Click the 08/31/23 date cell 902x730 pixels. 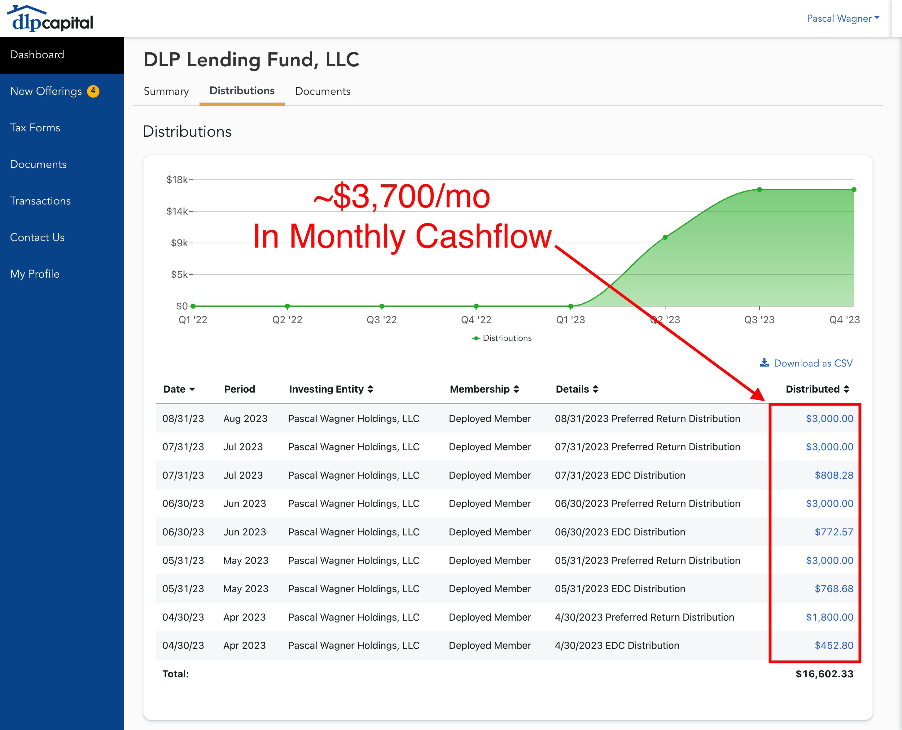click(x=183, y=419)
